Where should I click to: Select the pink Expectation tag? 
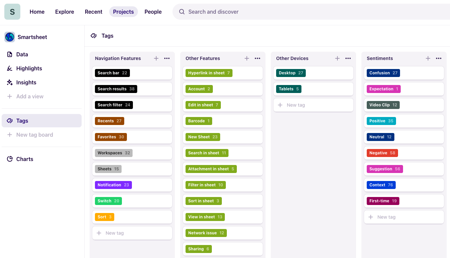(384, 89)
